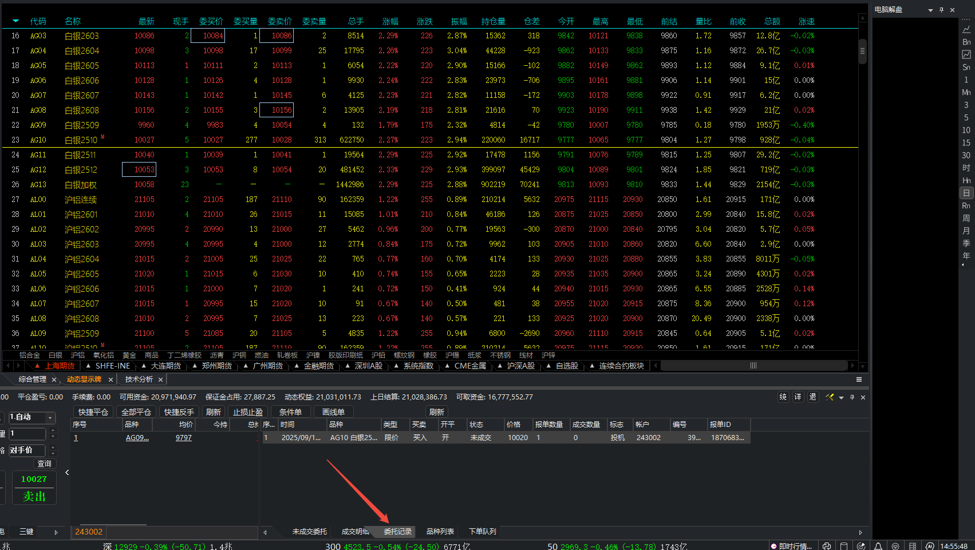Screen dimensions: 975x550
Task: Switch to the 大连期货 market tab
Action: point(165,366)
